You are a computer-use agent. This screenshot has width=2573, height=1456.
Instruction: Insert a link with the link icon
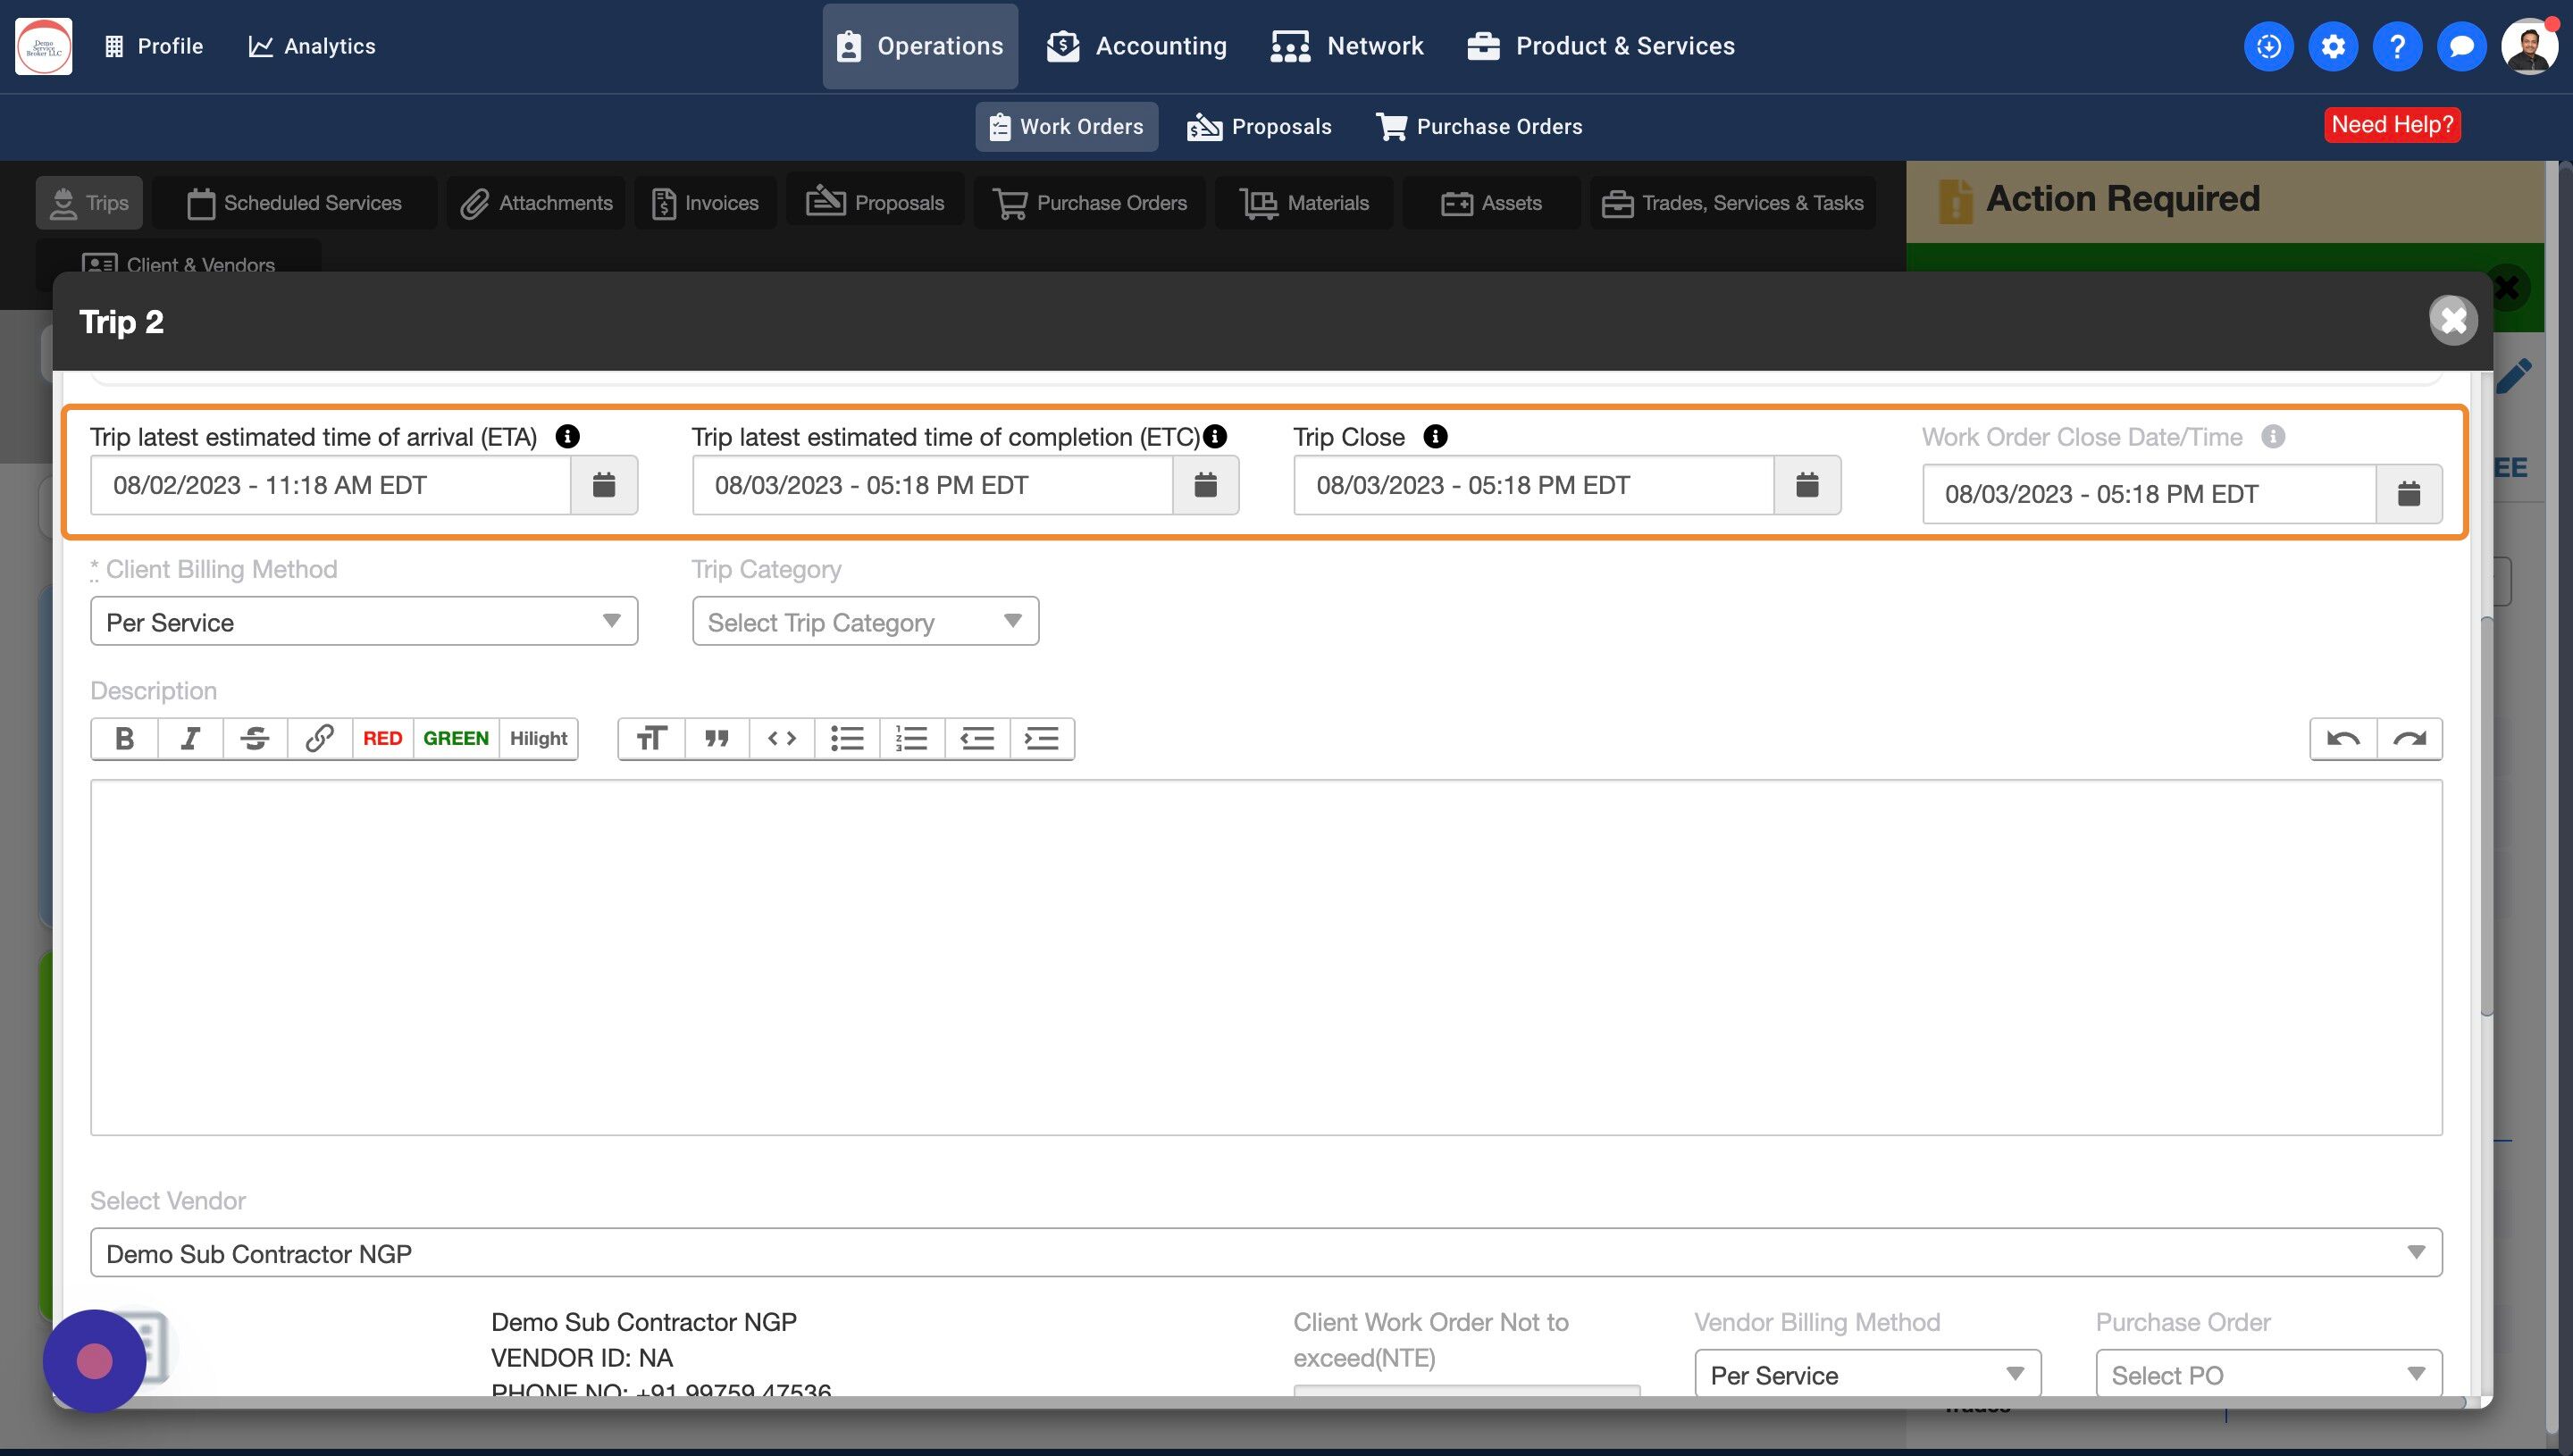(319, 739)
